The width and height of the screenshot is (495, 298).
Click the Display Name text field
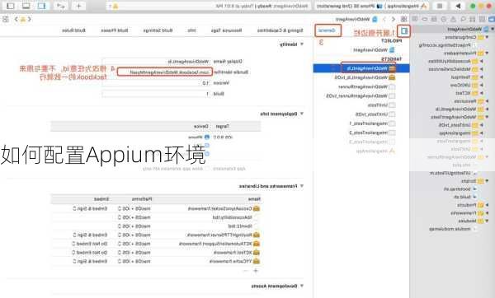157,62
